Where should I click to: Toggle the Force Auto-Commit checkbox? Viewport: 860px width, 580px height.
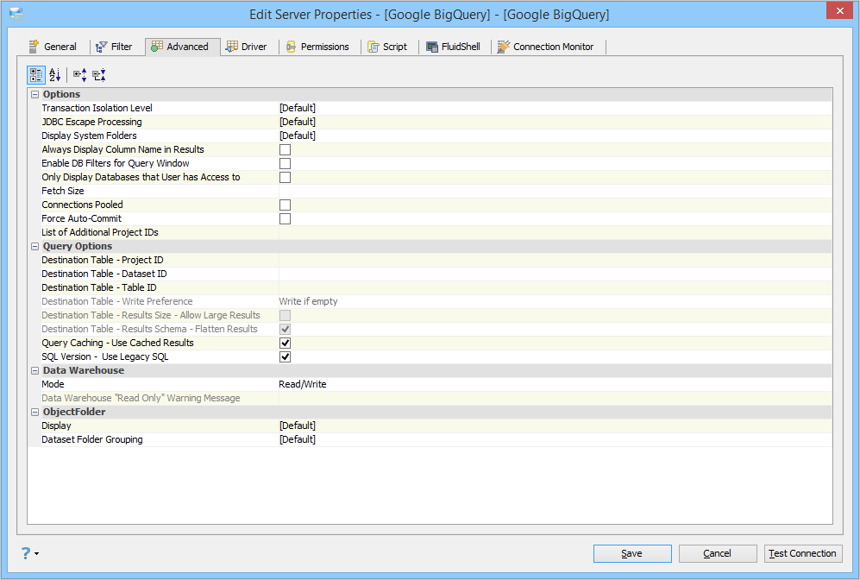click(x=286, y=218)
